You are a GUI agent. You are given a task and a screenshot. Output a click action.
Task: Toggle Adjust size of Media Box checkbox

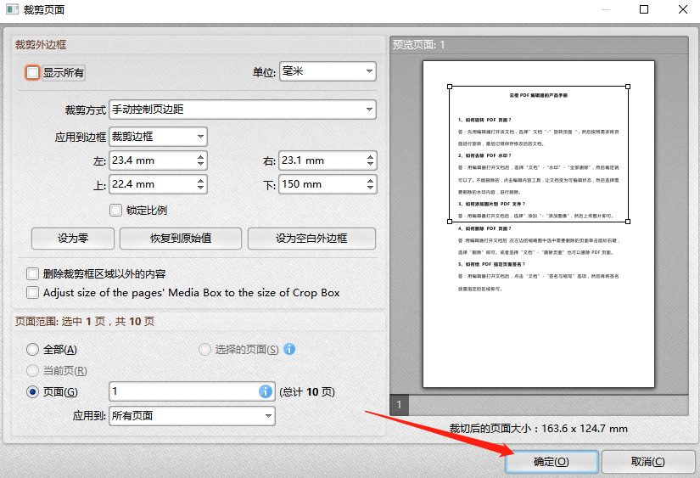[x=32, y=293]
